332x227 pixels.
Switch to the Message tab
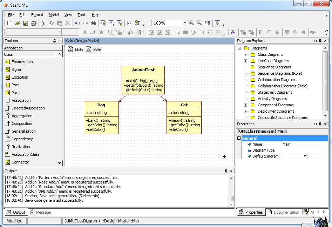tap(41, 212)
